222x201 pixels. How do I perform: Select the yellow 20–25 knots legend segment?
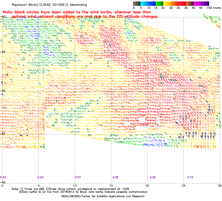click(167, 4)
